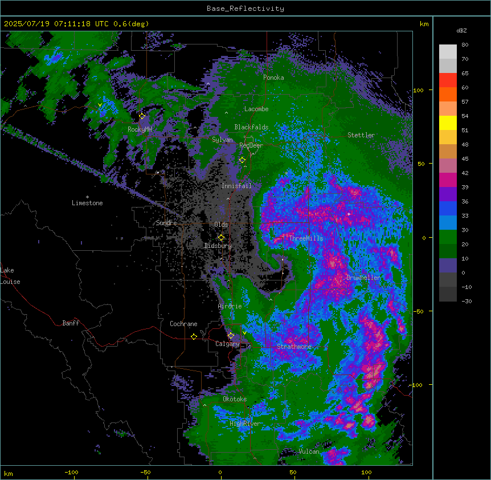Click the white 80 dBZ legend swatch
This screenshot has width=491, height=480.
point(448,52)
